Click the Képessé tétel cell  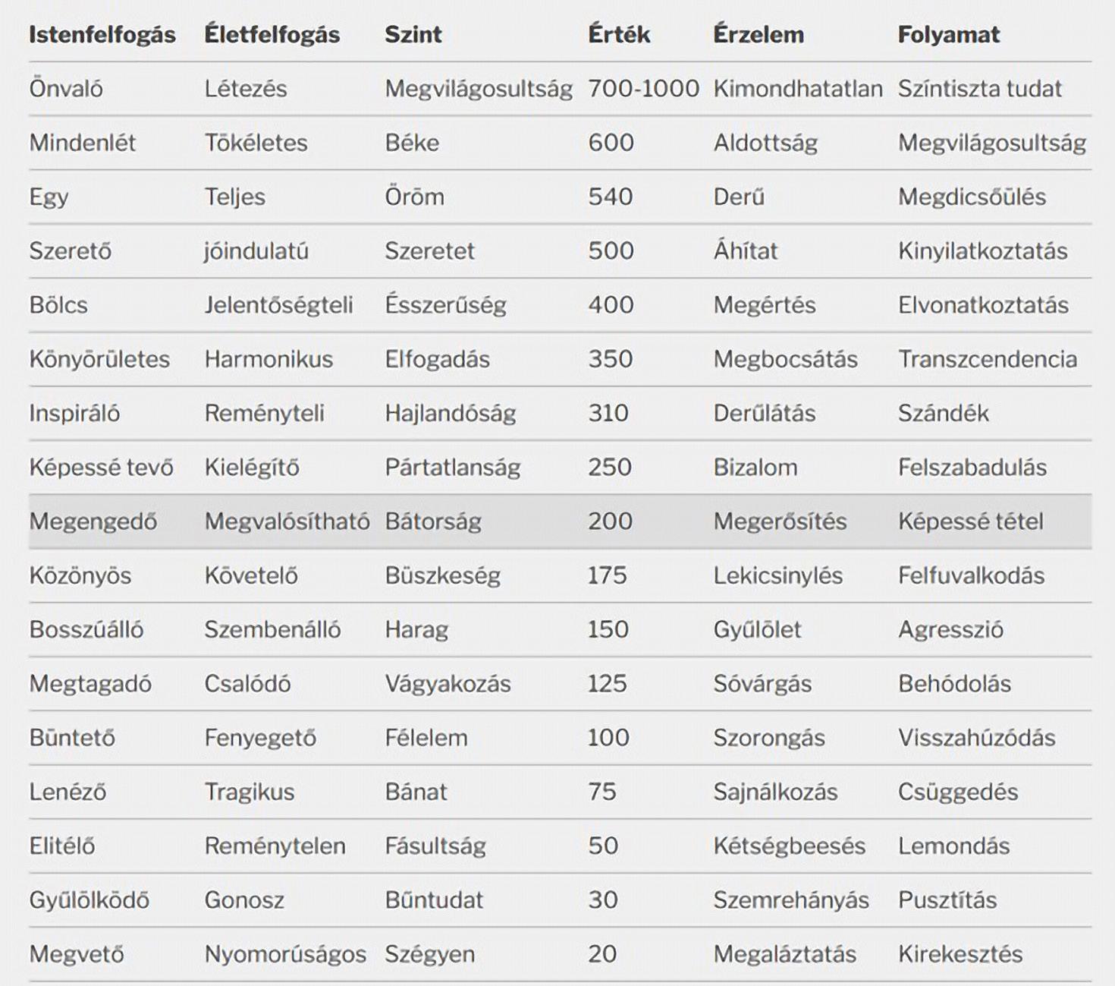click(971, 521)
